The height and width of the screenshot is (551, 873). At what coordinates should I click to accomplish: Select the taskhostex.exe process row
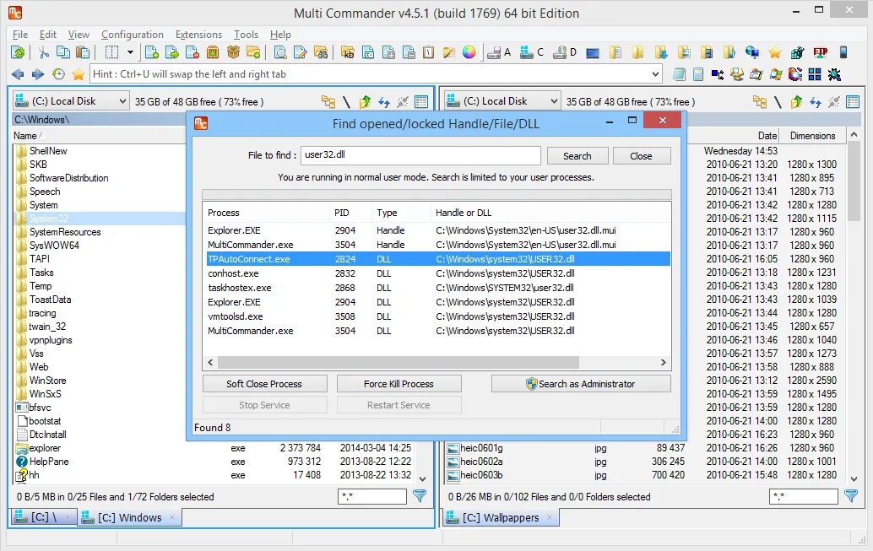[437, 288]
